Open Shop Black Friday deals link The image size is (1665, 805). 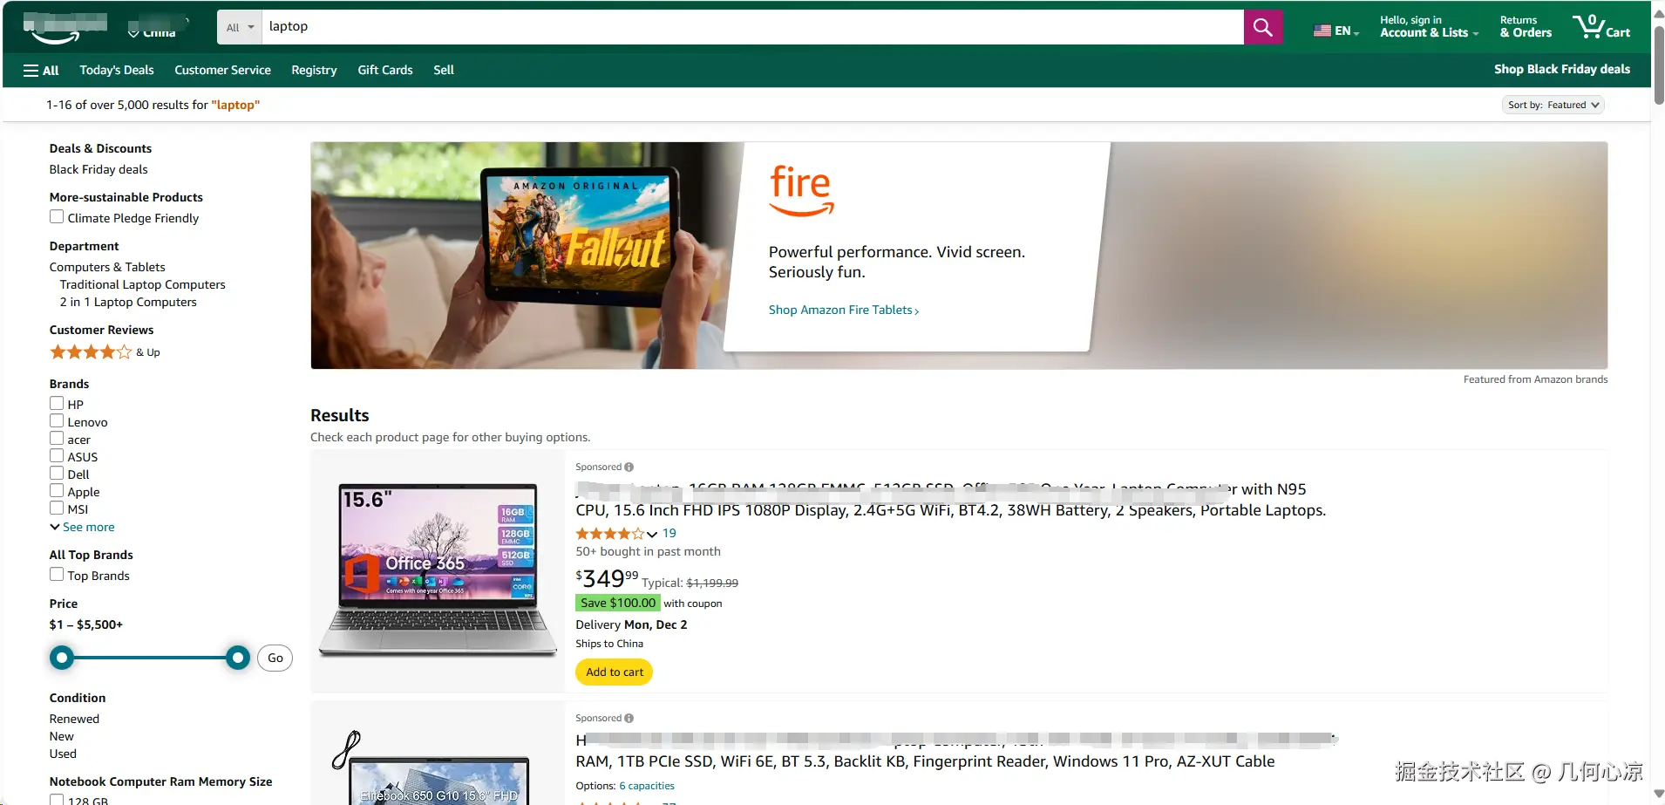pos(1561,70)
